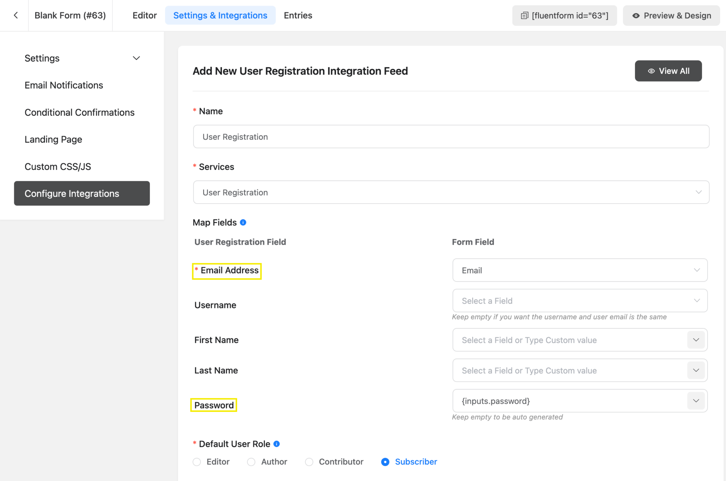Click the eye icon on the View All button
726x481 pixels.
coord(651,71)
